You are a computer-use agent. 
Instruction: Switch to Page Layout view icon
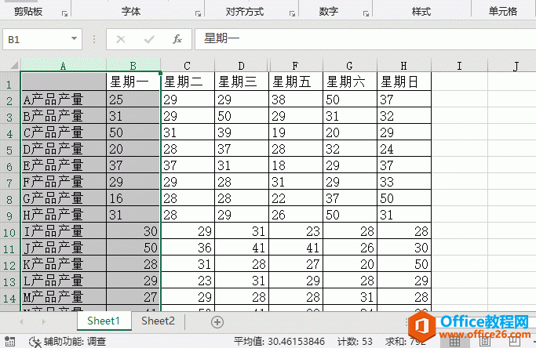[x=484, y=341]
